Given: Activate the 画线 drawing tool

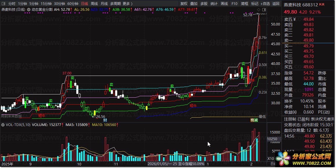Looking at the screenshot, I should [x=224, y=4].
